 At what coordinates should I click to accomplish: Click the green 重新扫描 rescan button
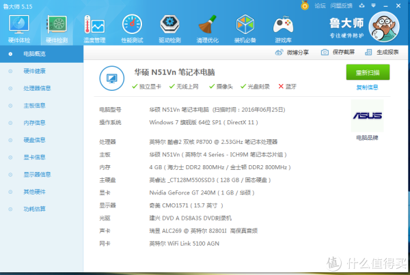[368, 72]
